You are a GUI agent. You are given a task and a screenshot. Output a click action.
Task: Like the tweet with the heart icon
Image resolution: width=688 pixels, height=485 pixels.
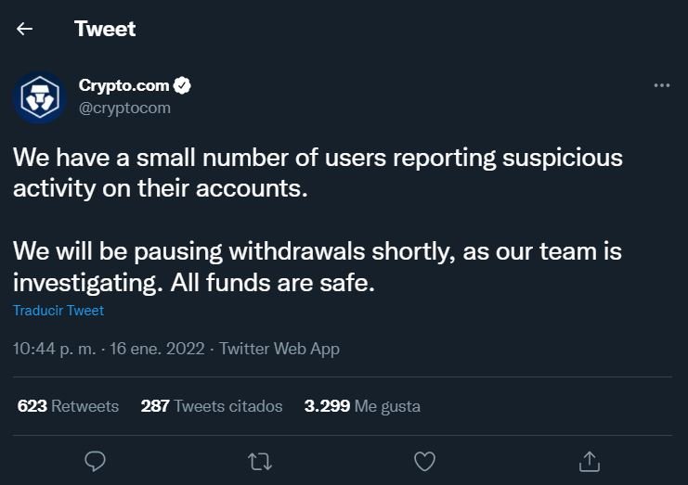click(x=424, y=461)
